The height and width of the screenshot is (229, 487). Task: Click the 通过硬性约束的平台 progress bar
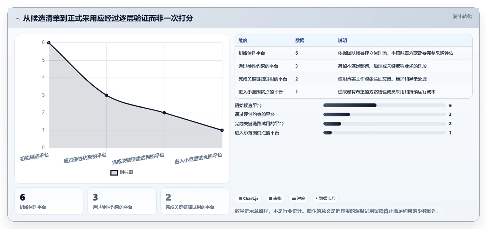(385, 115)
